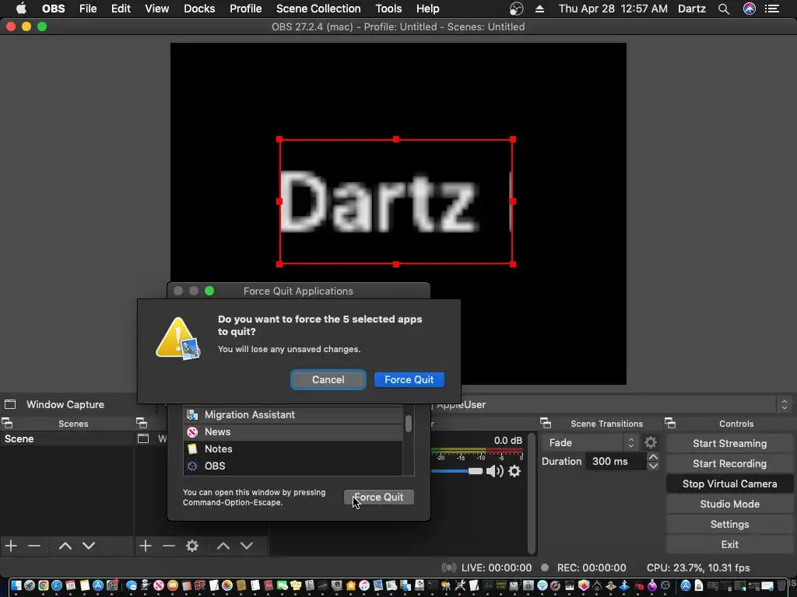Open source properties with the Sources gear icon
This screenshot has width=797, height=597.
tap(192, 546)
